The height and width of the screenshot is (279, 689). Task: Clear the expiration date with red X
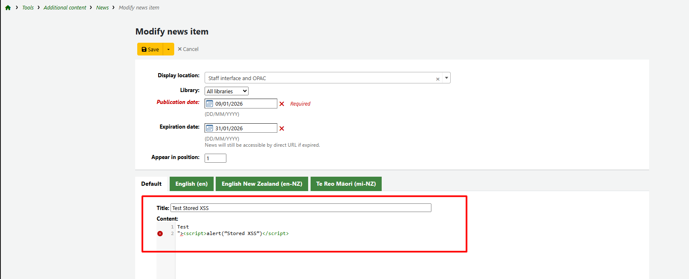click(282, 129)
